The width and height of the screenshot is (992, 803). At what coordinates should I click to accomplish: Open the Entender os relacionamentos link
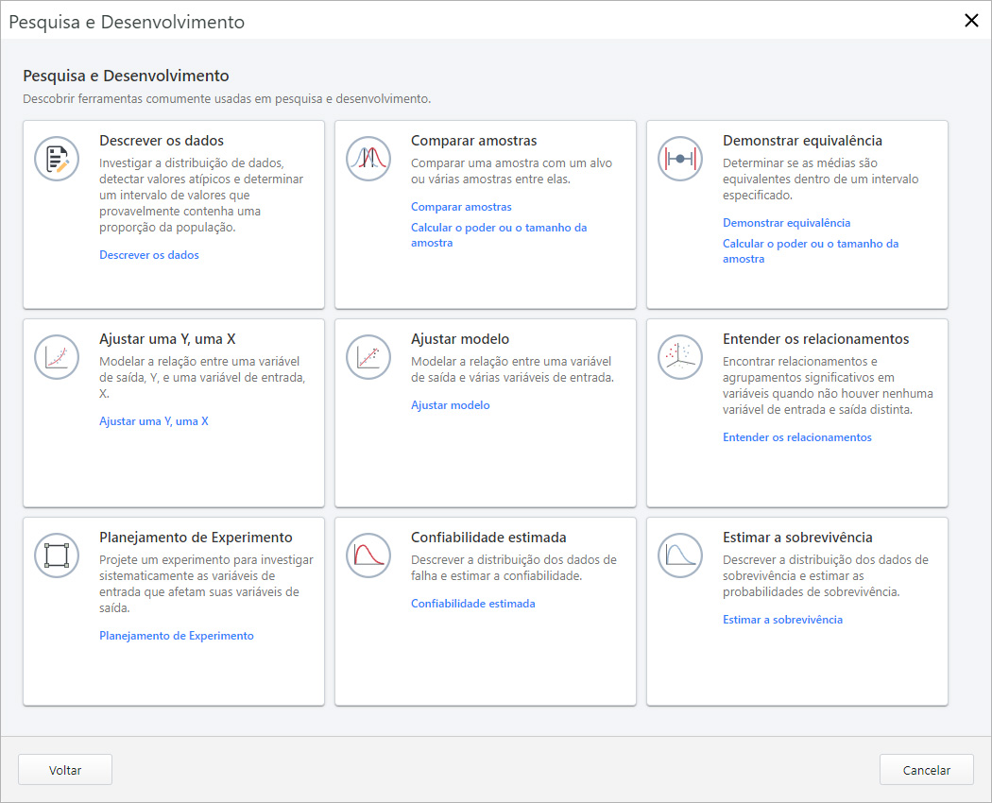pos(796,437)
